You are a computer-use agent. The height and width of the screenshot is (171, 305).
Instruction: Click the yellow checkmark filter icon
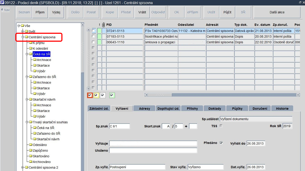click(x=96, y=95)
